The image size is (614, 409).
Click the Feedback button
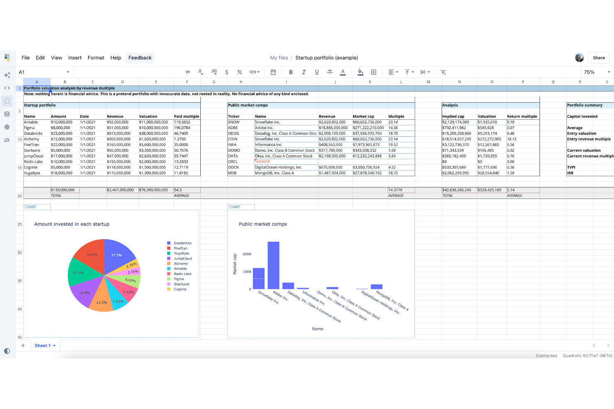(x=140, y=58)
